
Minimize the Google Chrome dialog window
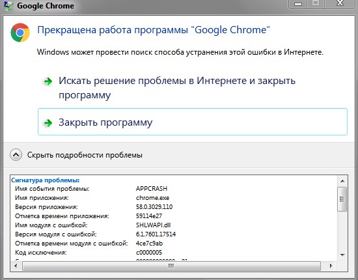click(298, 4)
